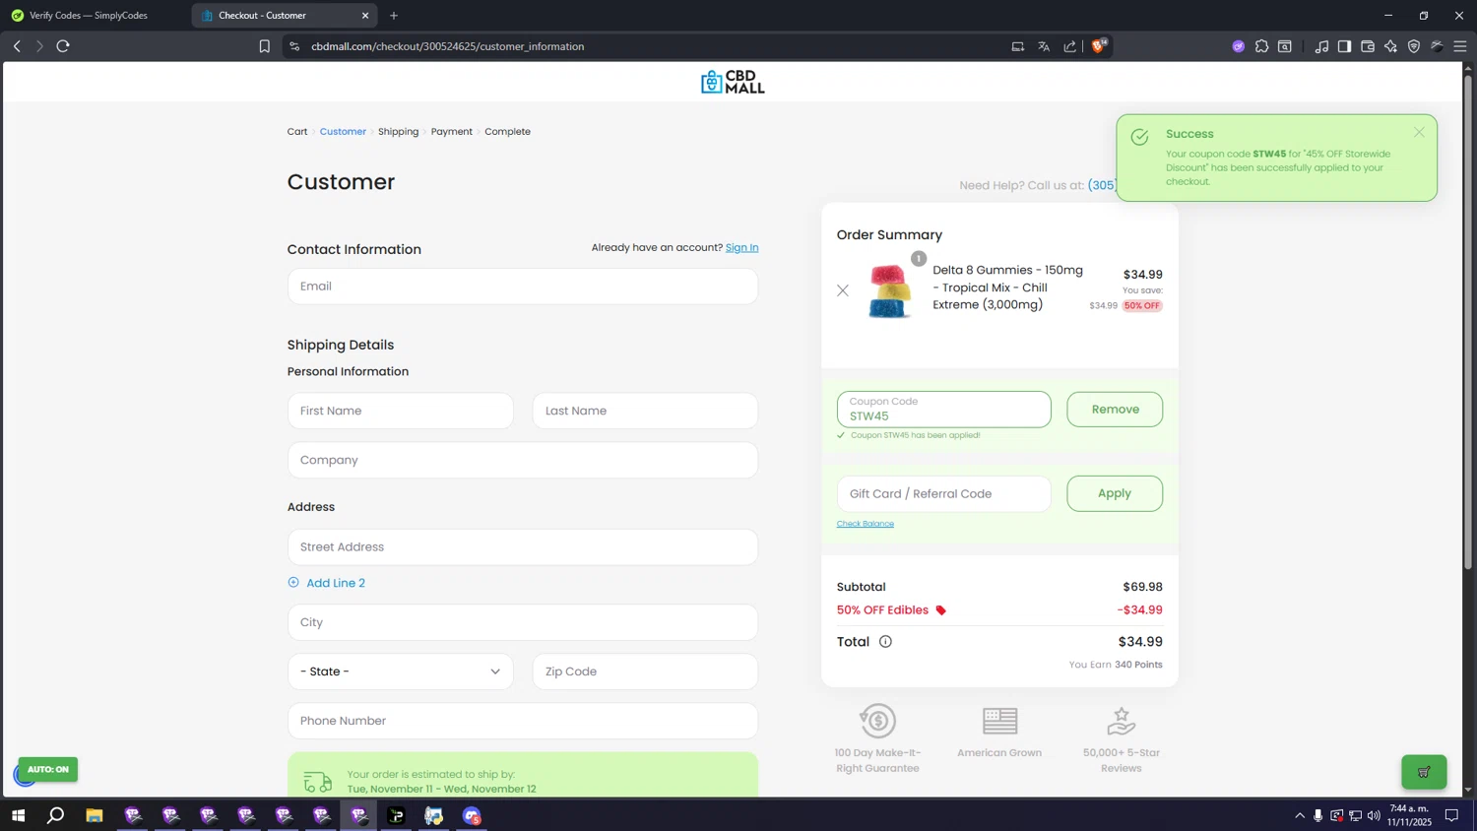Open a new browser tab
1477x831 pixels.
[x=394, y=16]
